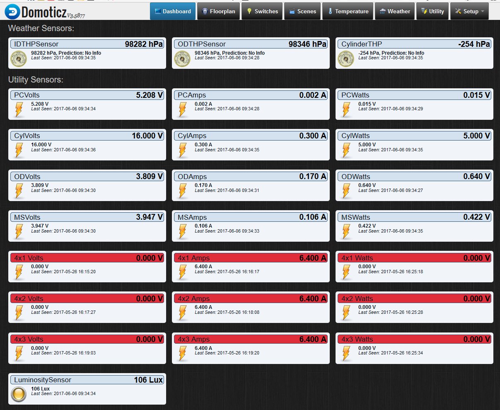The height and width of the screenshot is (410, 500).
Task: Click the PCVolts 5.208 V header value
Action: tap(150, 95)
